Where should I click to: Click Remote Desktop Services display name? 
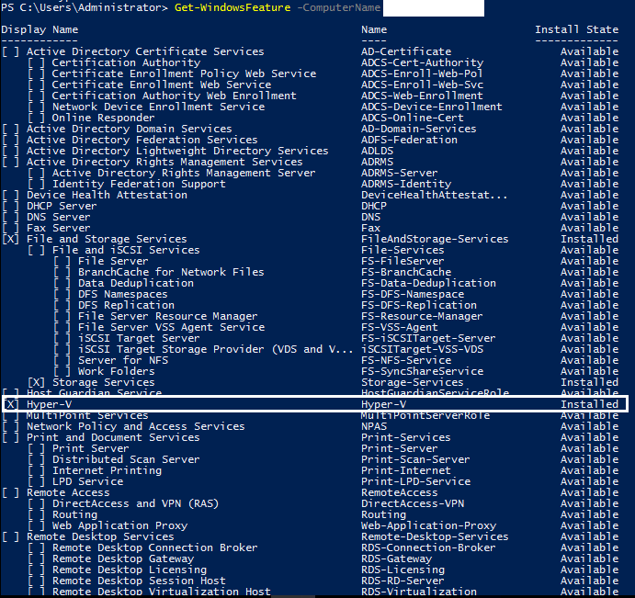pyautogui.click(x=100, y=536)
